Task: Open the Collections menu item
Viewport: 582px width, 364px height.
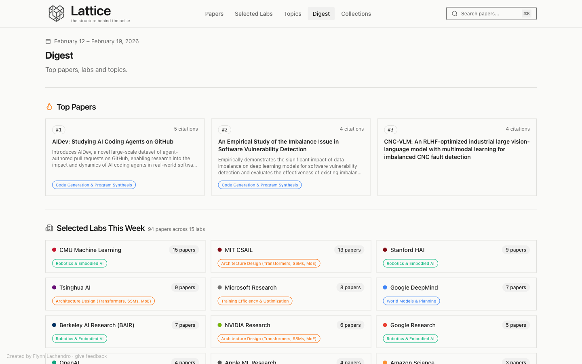Action: click(356, 13)
